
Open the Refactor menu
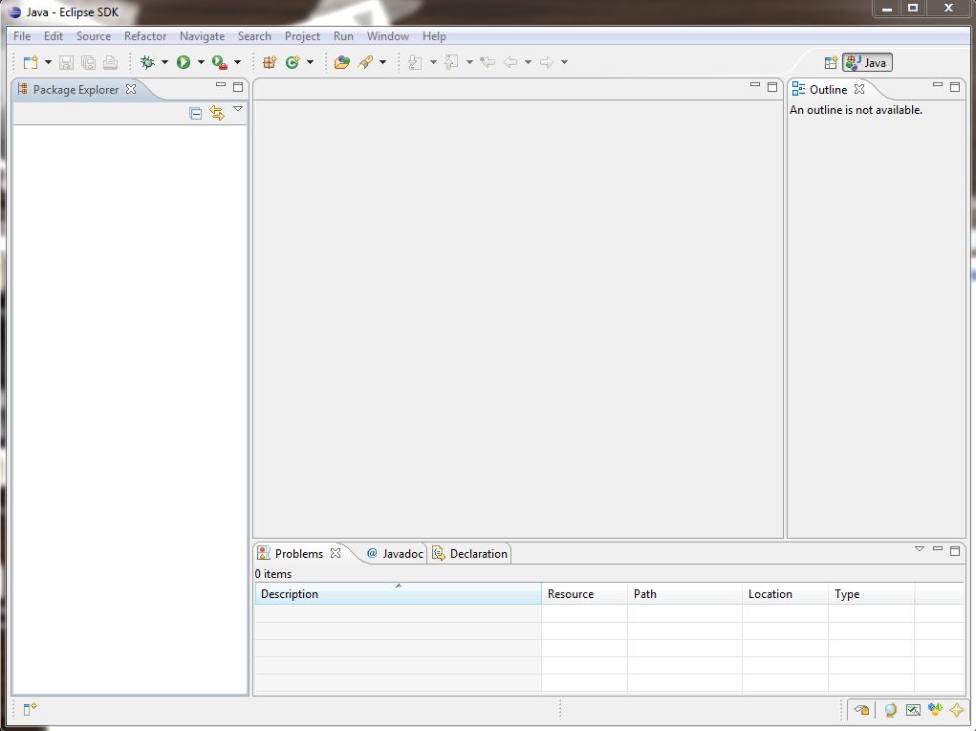[145, 36]
